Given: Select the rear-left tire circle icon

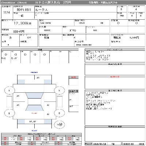Looking at the screenshot, I should click(x=9, y=113).
